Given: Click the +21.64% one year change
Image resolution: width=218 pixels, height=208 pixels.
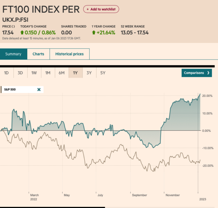Looking at the screenshot, I should click(x=106, y=33).
